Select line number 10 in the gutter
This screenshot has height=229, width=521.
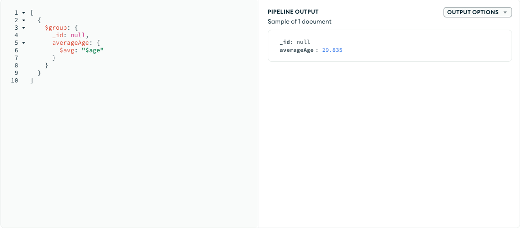15,81
